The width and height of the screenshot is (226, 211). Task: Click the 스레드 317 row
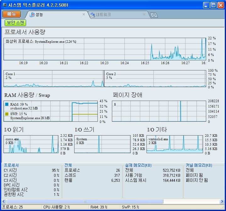[92, 175]
